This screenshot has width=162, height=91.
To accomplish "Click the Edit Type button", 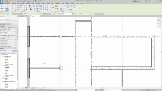I will click(x=15, y=24).
